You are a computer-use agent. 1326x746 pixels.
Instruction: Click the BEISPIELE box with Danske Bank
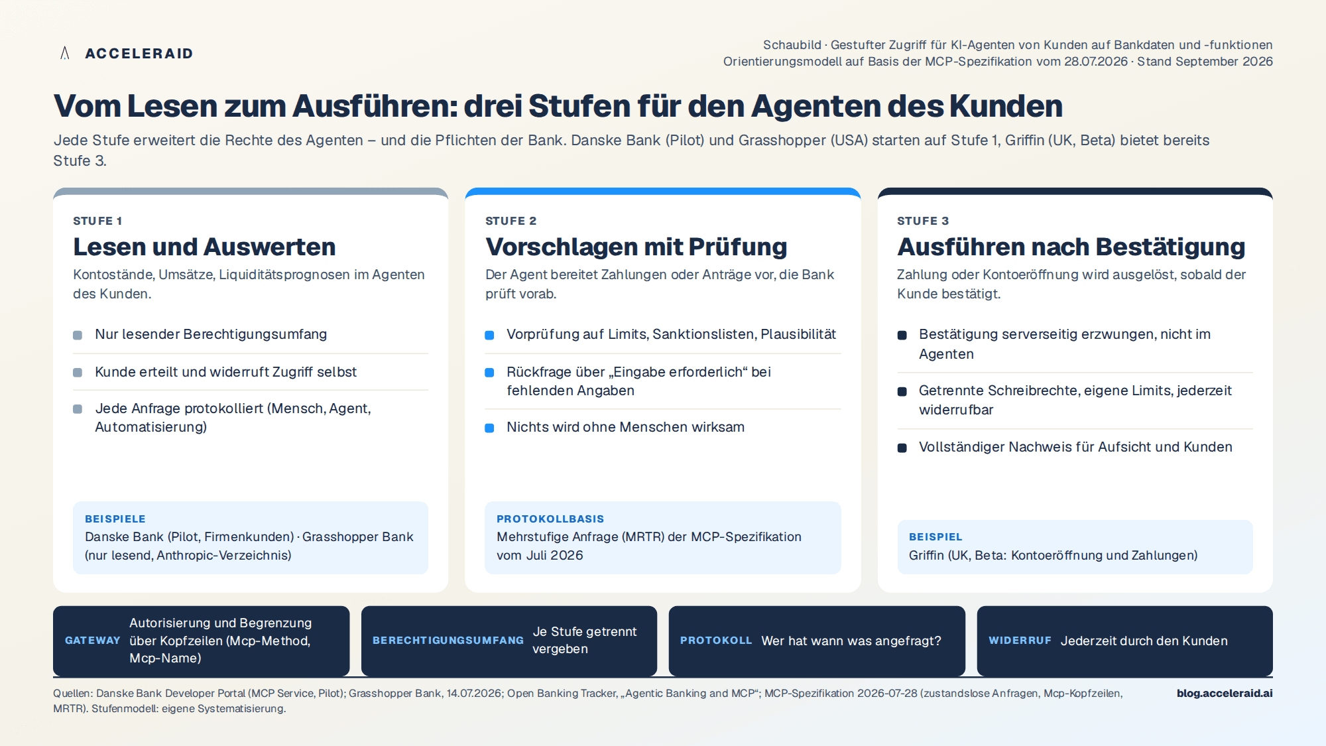click(251, 538)
